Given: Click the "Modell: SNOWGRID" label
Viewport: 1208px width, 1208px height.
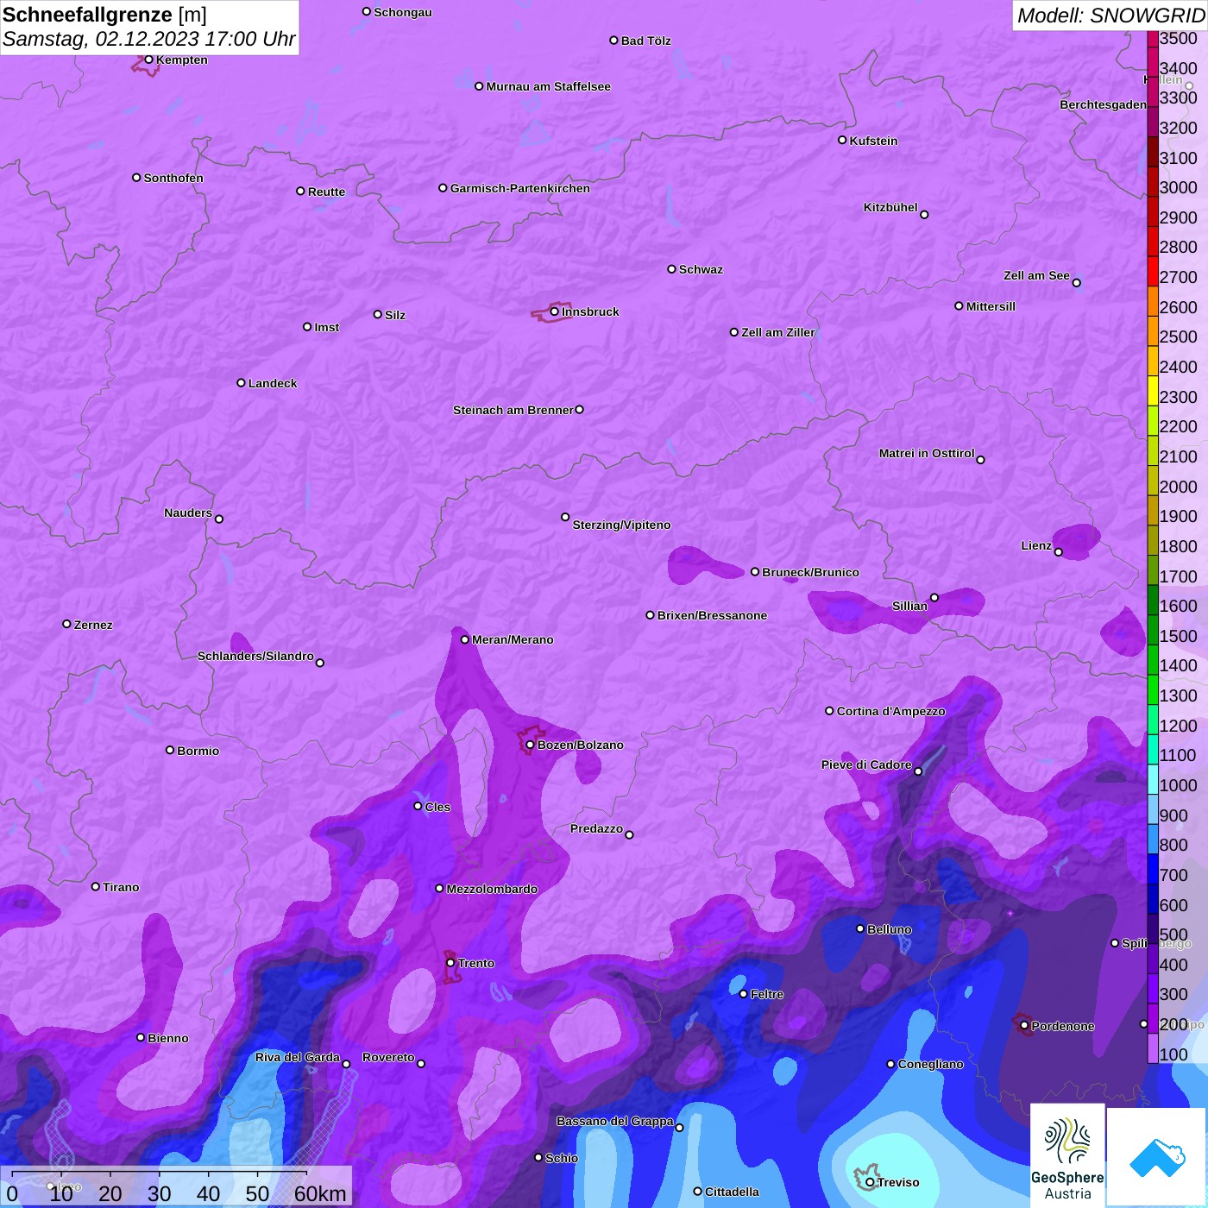Looking at the screenshot, I should 1110,16.
